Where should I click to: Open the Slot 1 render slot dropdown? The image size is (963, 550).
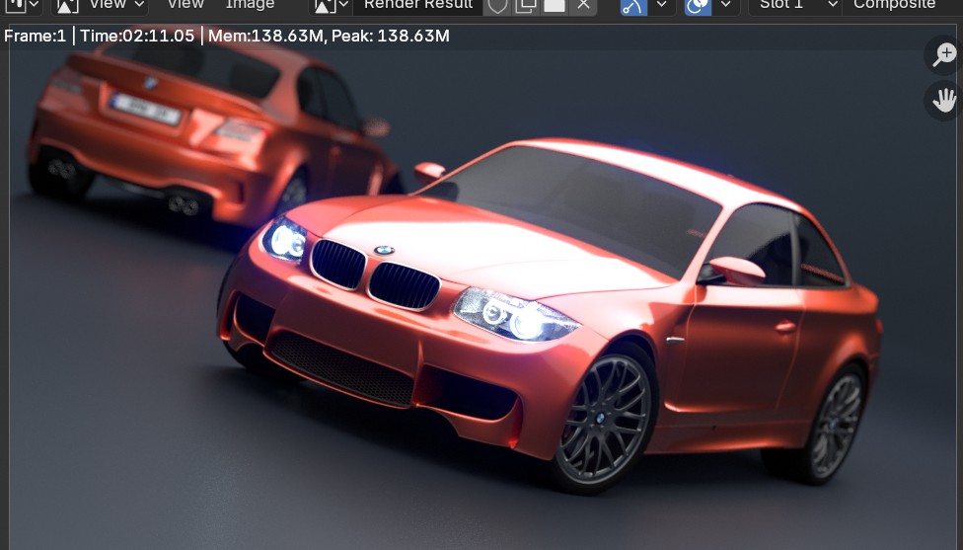[794, 6]
